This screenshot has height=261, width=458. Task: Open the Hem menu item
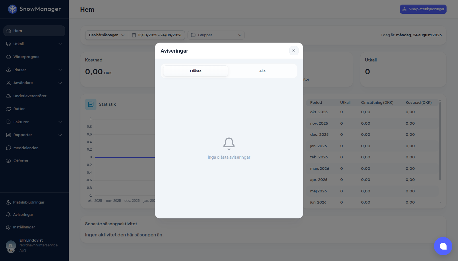(34, 31)
